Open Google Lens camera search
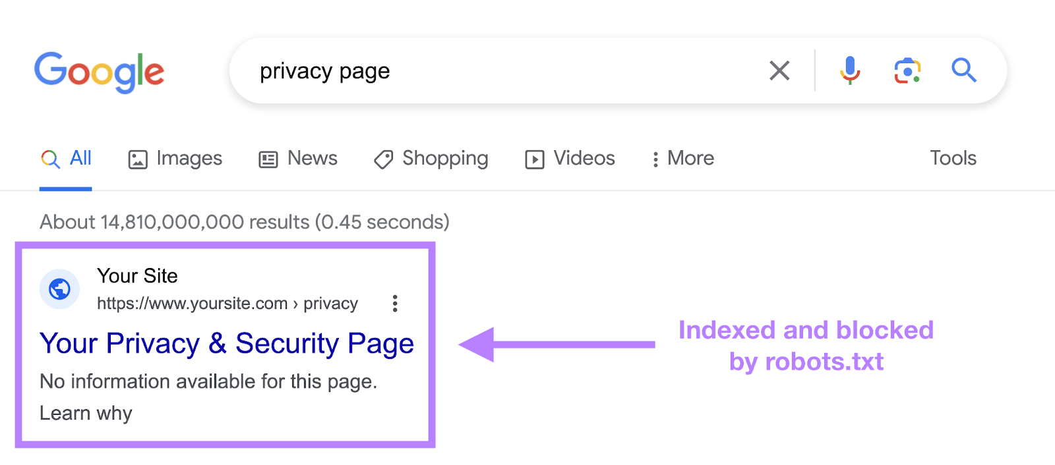1055x465 pixels. pos(907,70)
